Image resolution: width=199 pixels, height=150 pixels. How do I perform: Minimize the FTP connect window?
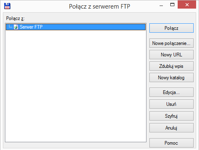click(x=161, y=5)
